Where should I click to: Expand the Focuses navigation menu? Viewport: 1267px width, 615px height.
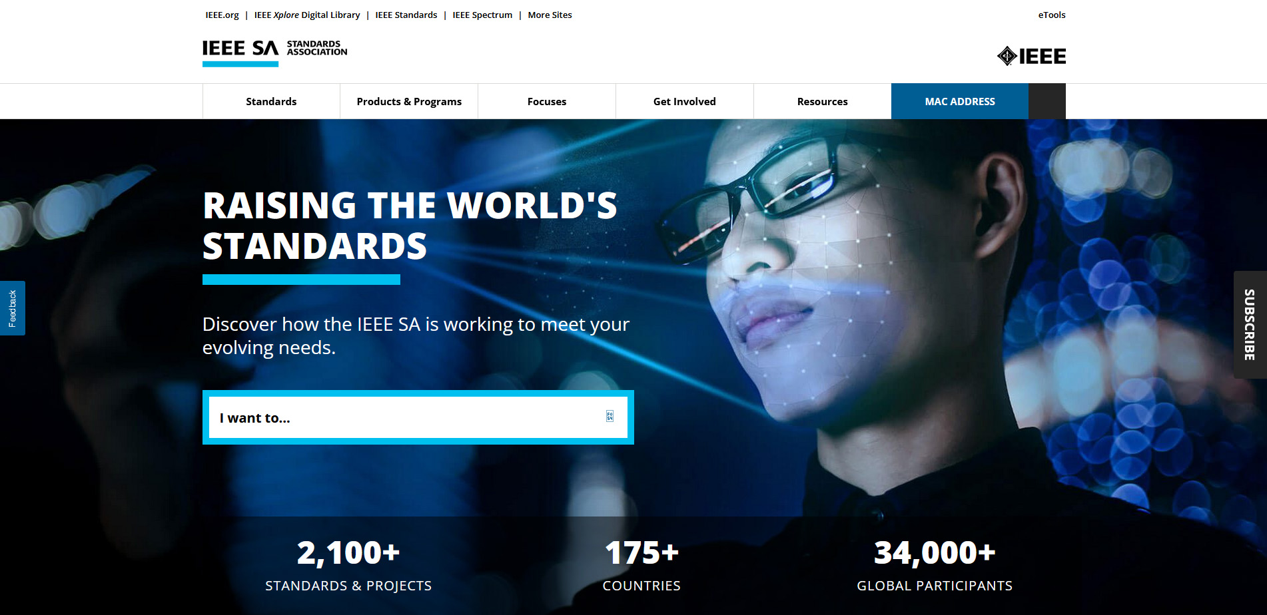(x=547, y=101)
